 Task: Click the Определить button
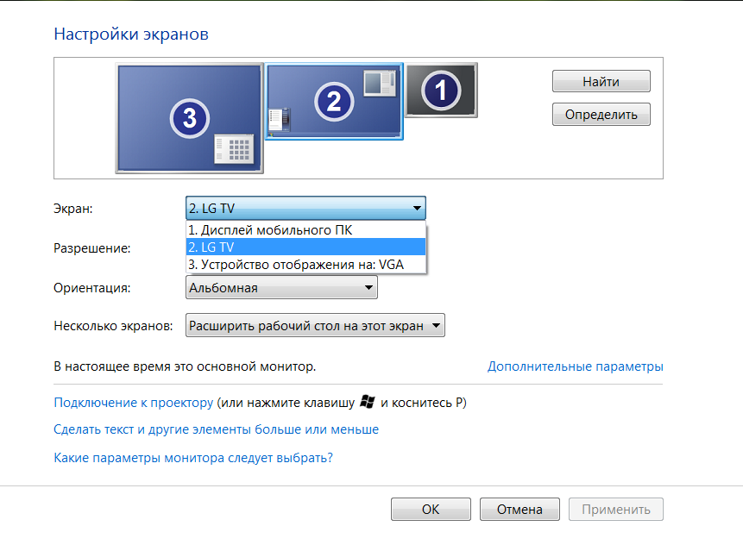601,114
